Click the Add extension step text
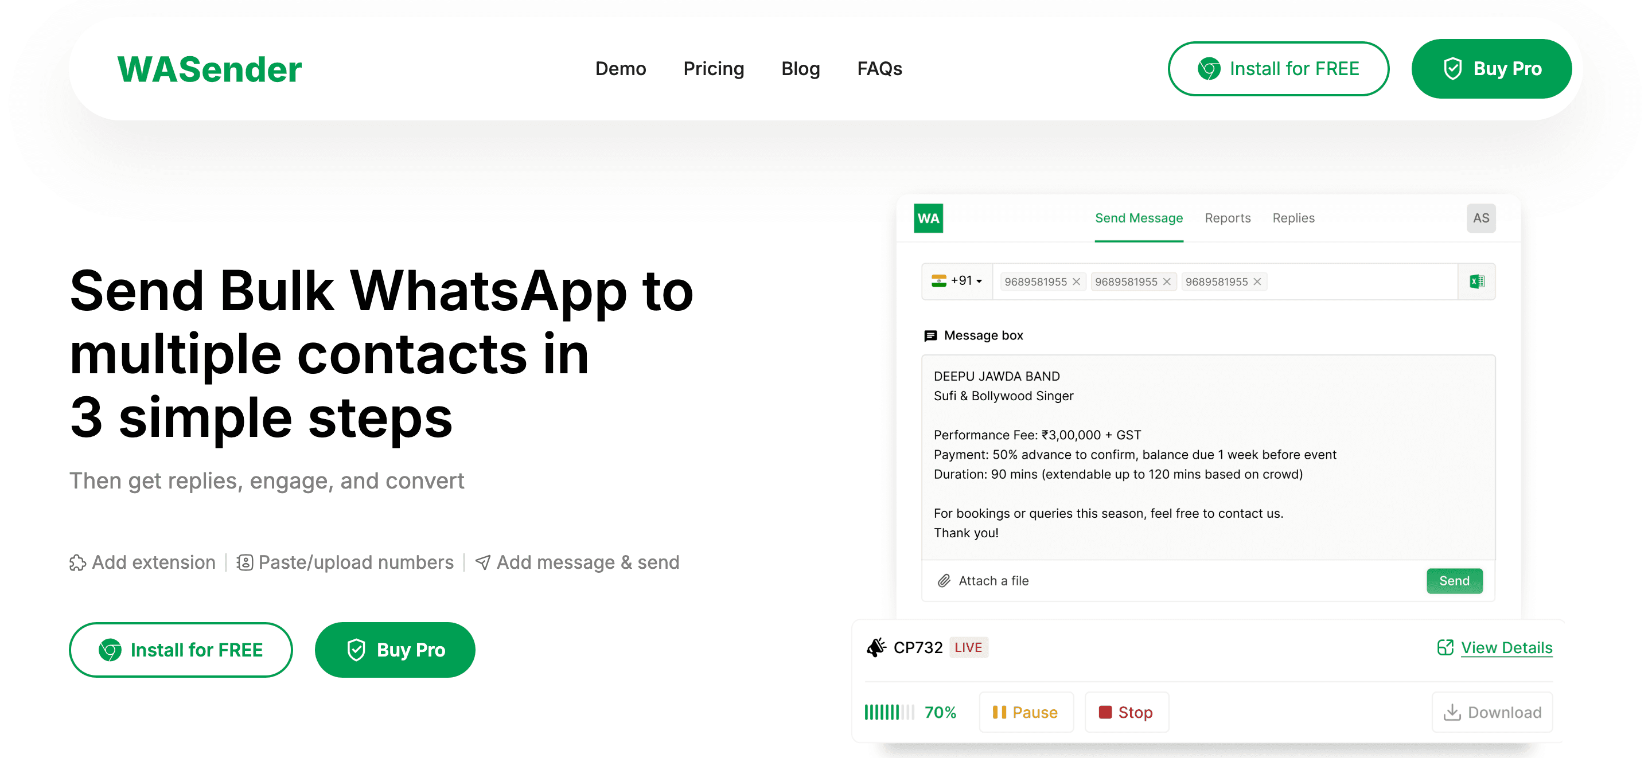Viewport: 1652px width, 758px height. click(153, 562)
